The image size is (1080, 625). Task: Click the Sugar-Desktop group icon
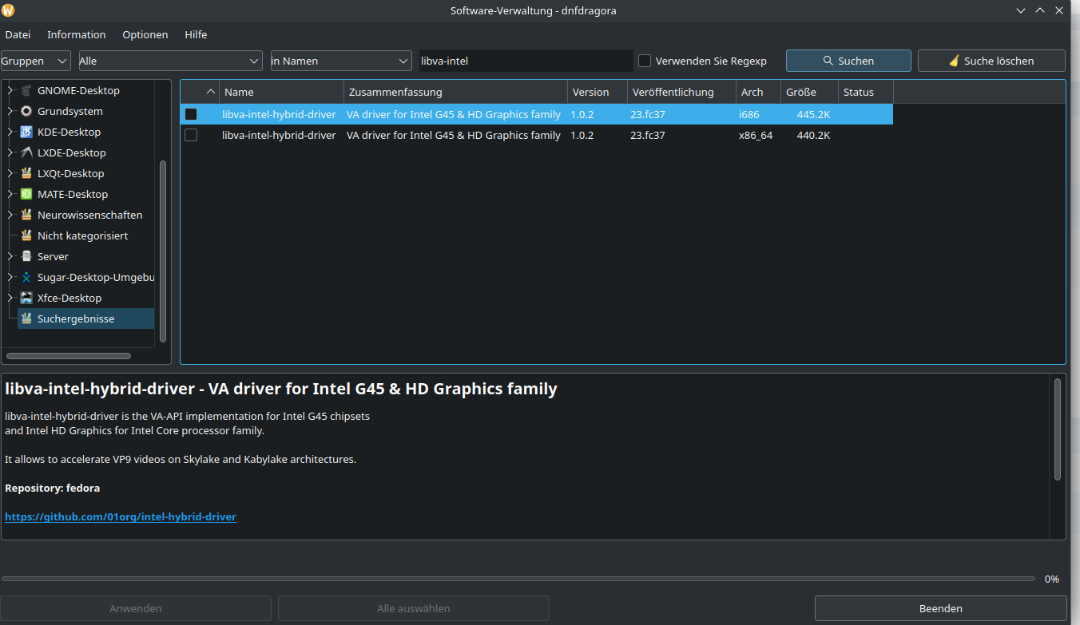pyautogui.click(x=26, y=277)
